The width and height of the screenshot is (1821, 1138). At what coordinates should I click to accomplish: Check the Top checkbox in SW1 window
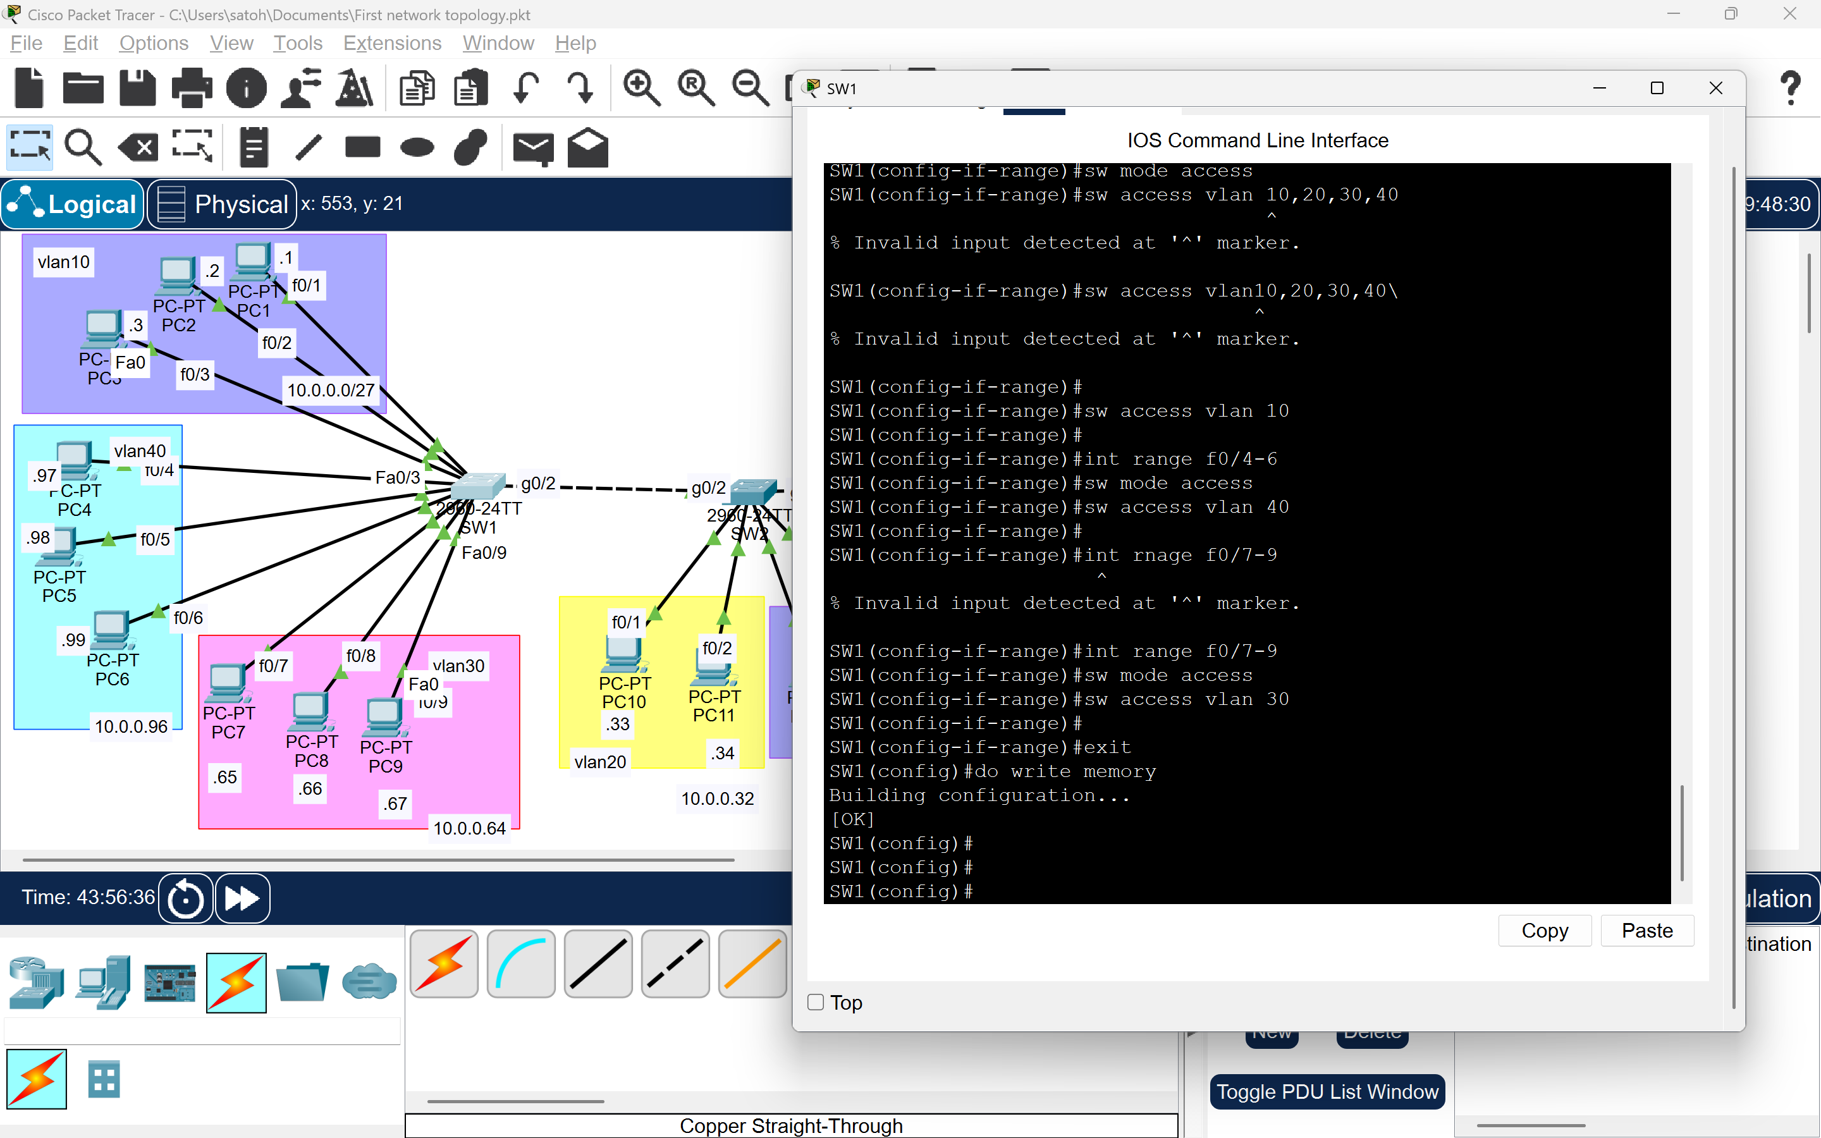tap(816, 1003)
